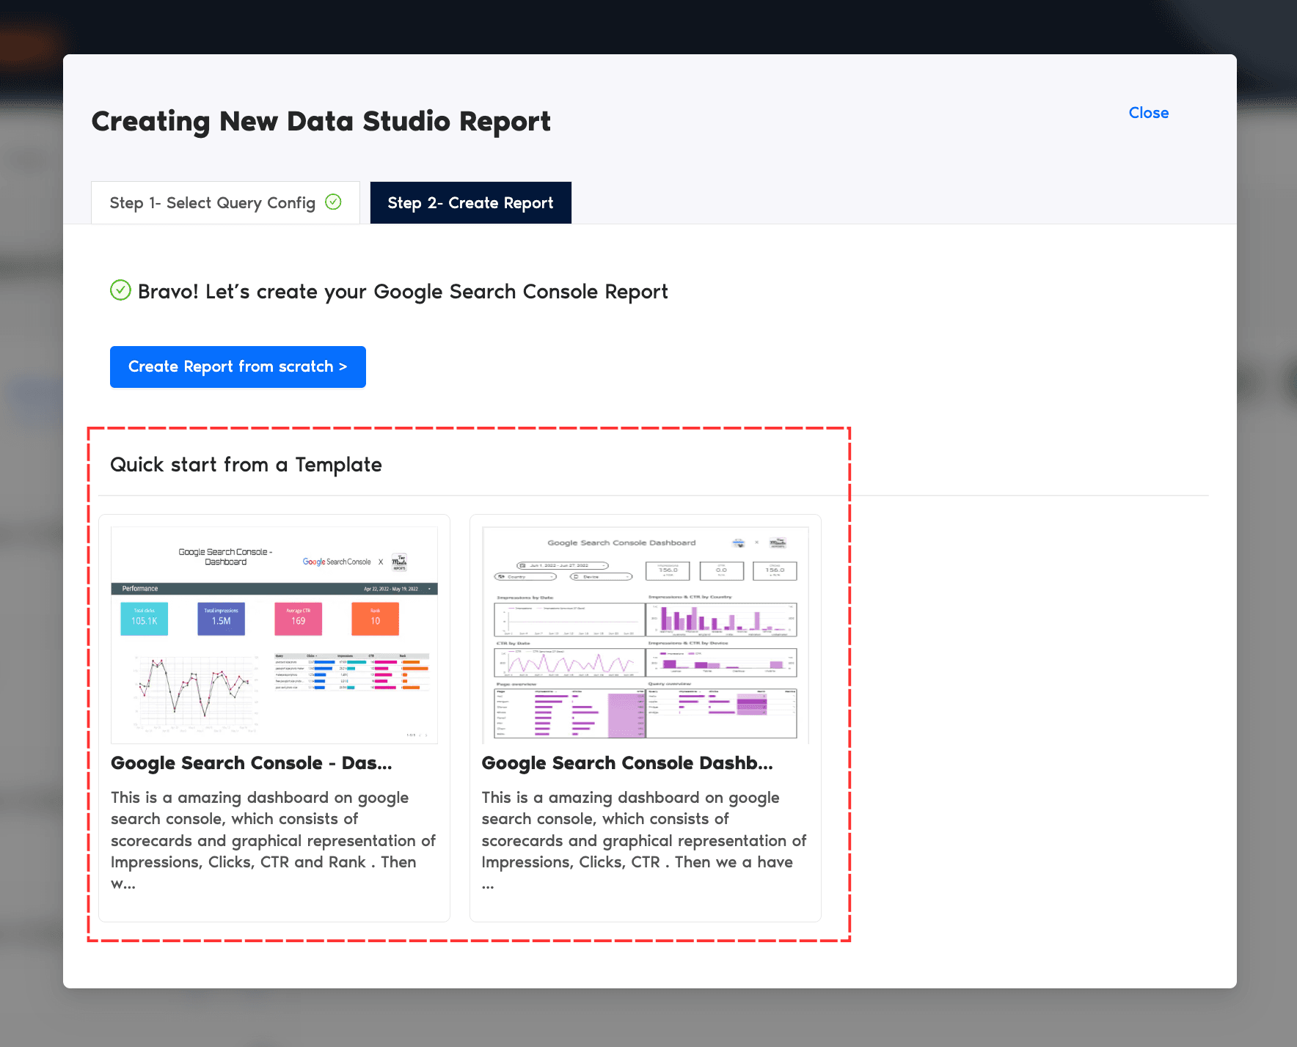Click the Two Minute Reports logo in second template
This screenshot has width=1297, height=1047.
coord(778,543)
